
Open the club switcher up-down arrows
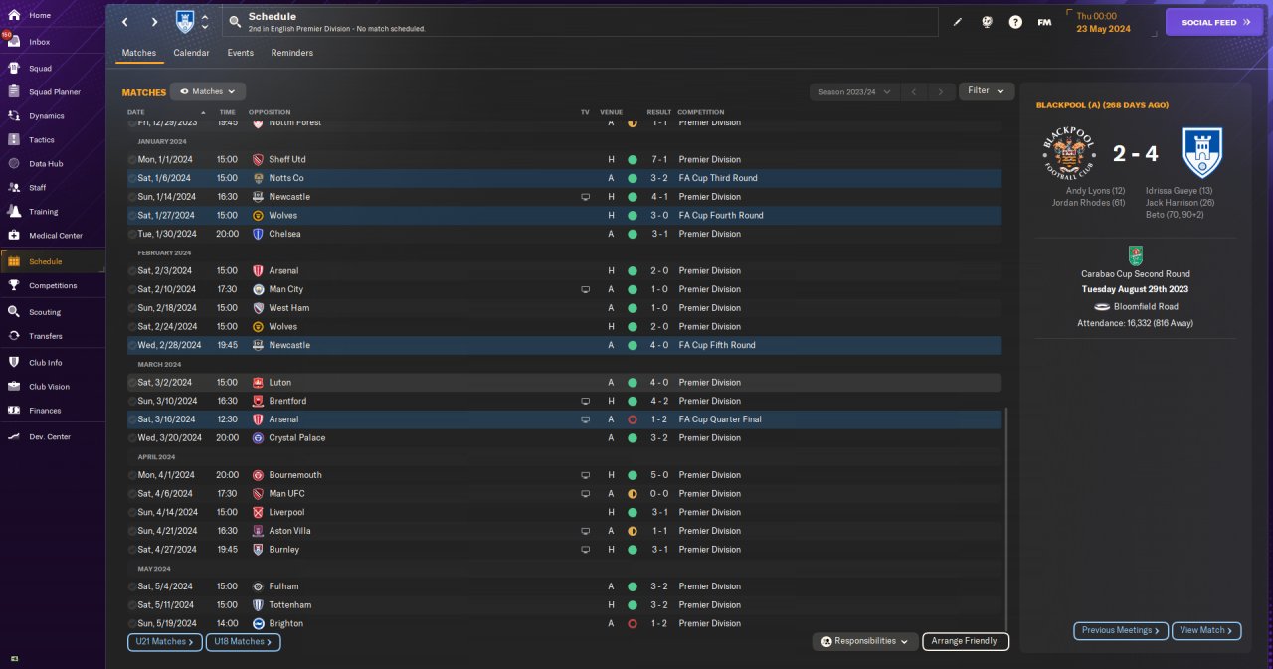205,22
